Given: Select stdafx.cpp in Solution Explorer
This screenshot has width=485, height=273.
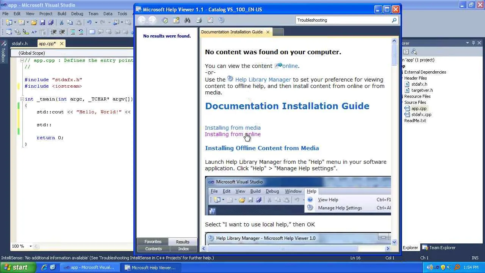Looking at the screenshot, I should tap(421, 115).
